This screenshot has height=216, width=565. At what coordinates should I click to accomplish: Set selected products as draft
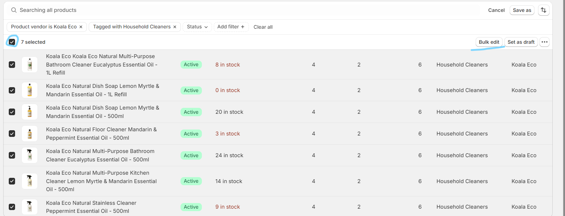[x=521, y=42]
